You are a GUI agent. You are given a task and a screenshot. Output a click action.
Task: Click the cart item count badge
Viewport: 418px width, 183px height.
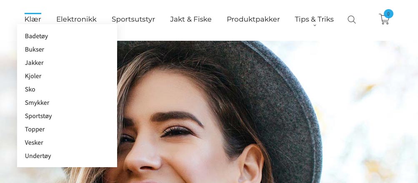pyautogui.click(x=388, y=14)
